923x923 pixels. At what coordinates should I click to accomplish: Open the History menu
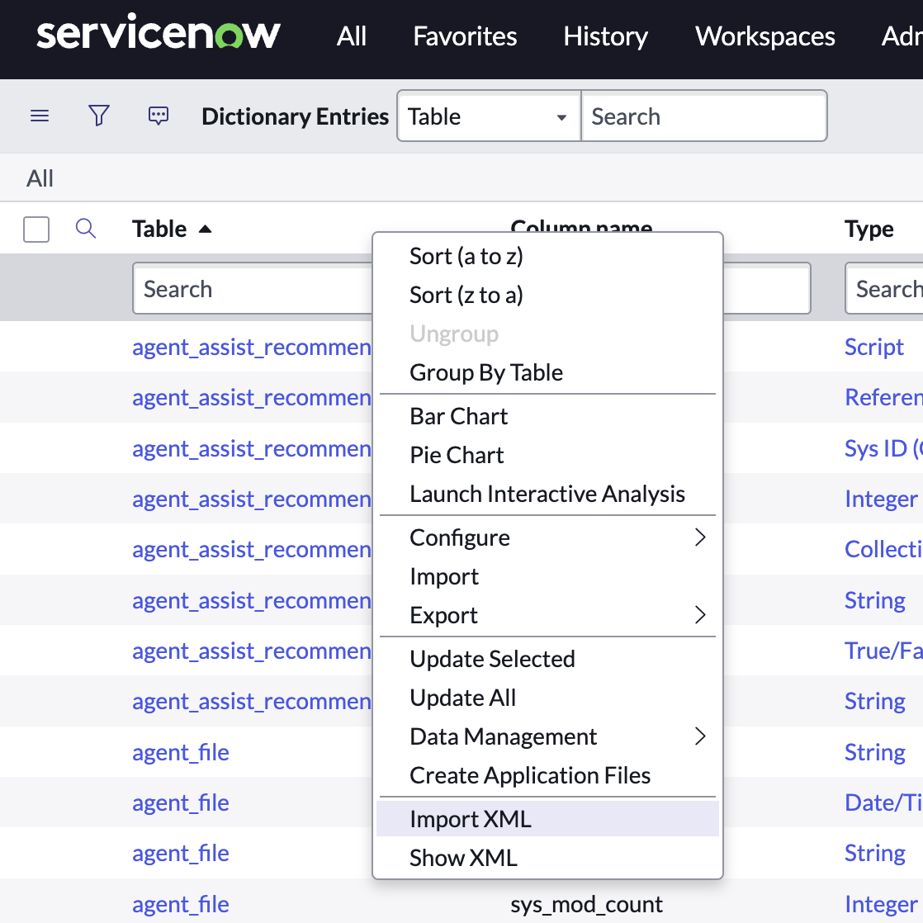pos(606,36)
